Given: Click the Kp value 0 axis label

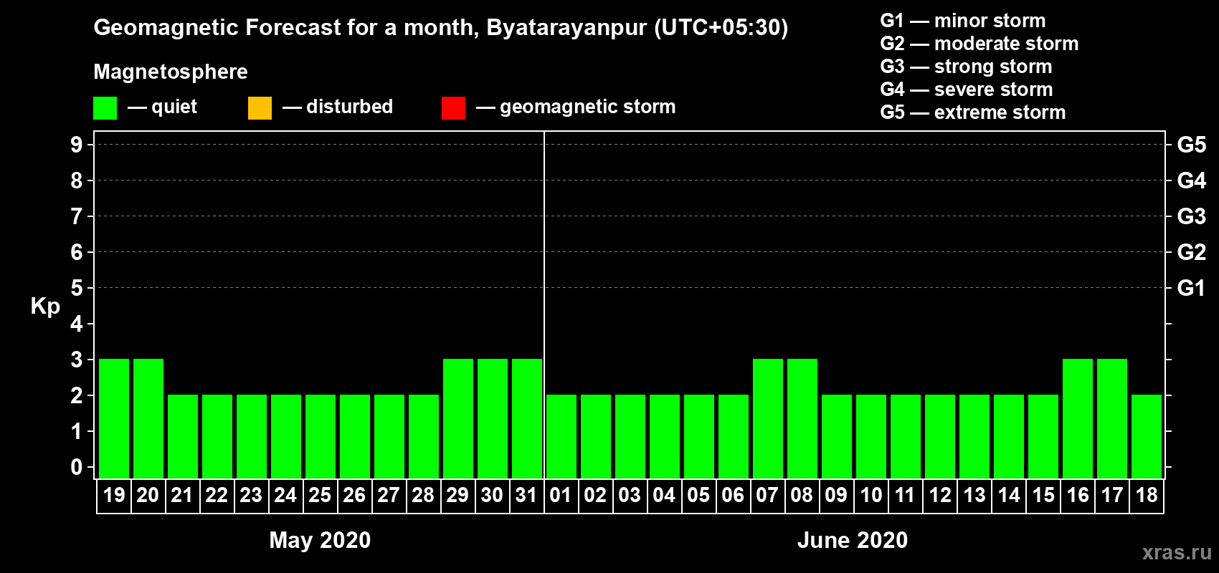Looking at the screenshot, I should tap(77, 467).
